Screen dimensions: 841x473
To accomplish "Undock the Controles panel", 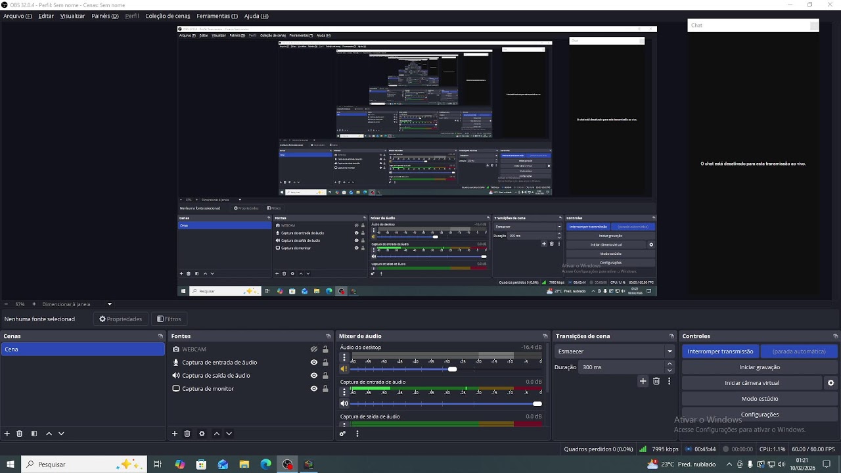I will tap(835, 336).
